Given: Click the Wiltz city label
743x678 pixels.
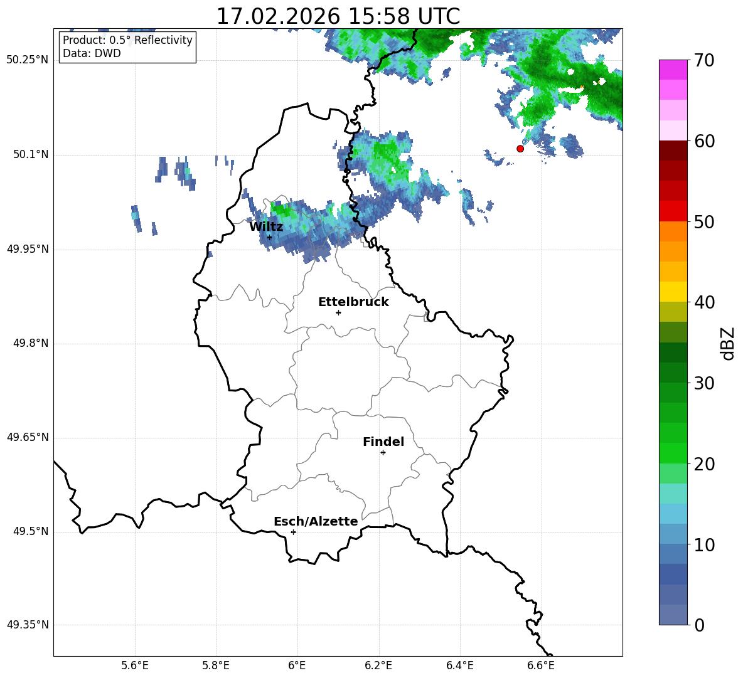Looking at the screenshot, I should pyautogui.click(x=266, y=226).
